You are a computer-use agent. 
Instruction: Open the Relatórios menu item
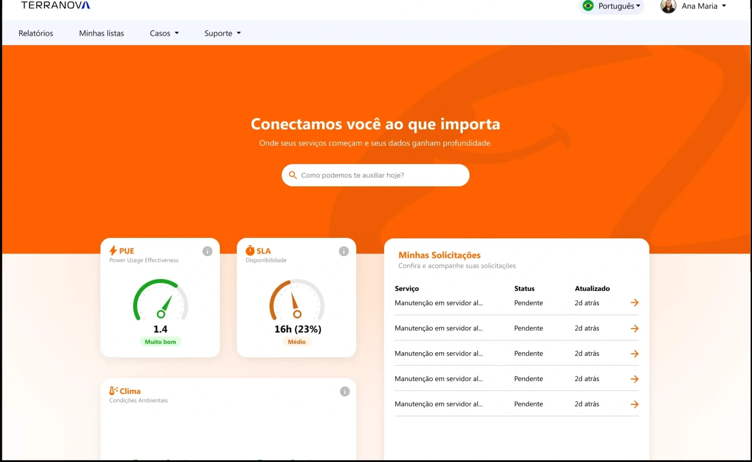(36, 33)
